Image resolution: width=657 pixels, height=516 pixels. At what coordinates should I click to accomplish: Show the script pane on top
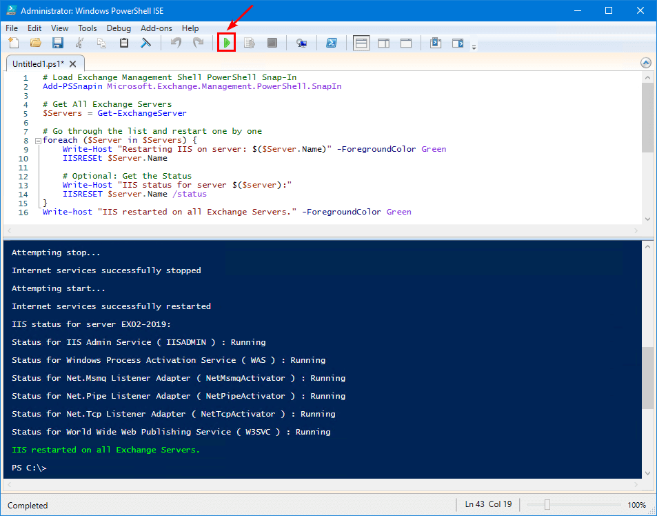(x=361, y=43)
